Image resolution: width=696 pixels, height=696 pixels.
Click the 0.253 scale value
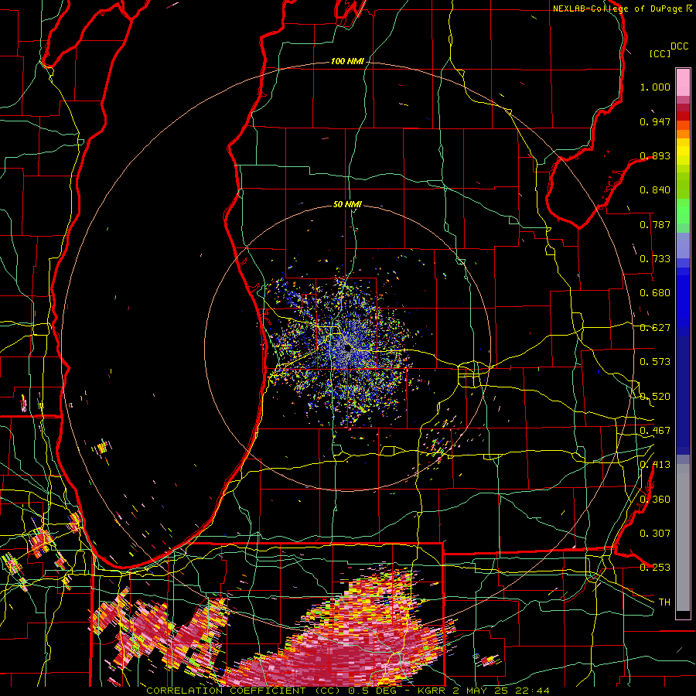pyautogui.click(x=655, y=568)
